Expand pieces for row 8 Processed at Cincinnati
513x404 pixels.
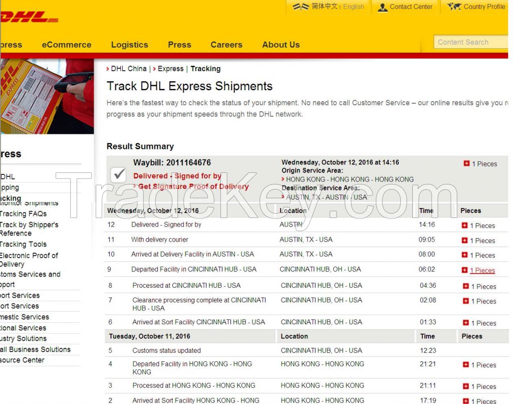(466, 286)
